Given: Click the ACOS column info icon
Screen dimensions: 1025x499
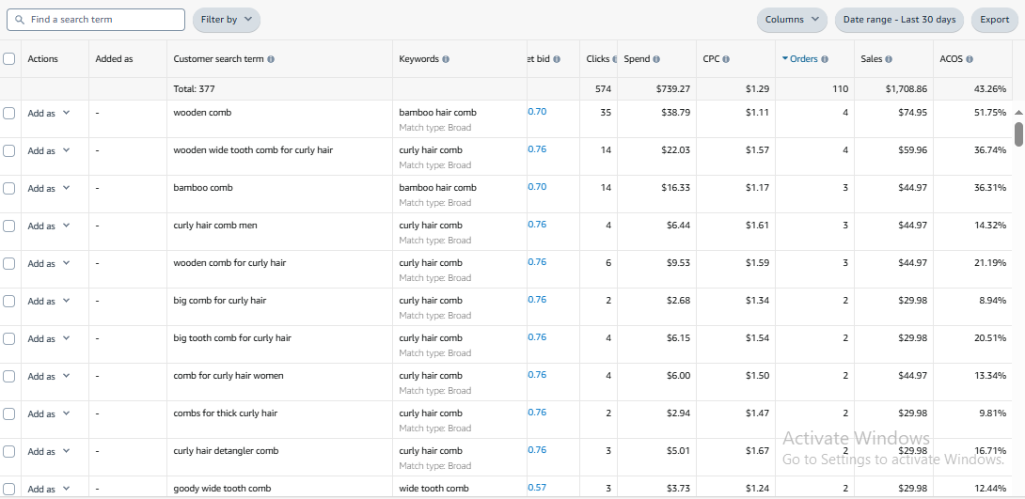Looking at the screenshot, I should 970,59.
